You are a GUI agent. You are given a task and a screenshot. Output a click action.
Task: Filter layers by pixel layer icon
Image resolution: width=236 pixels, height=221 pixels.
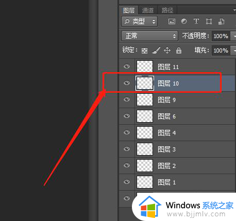[x=172, y=22]
